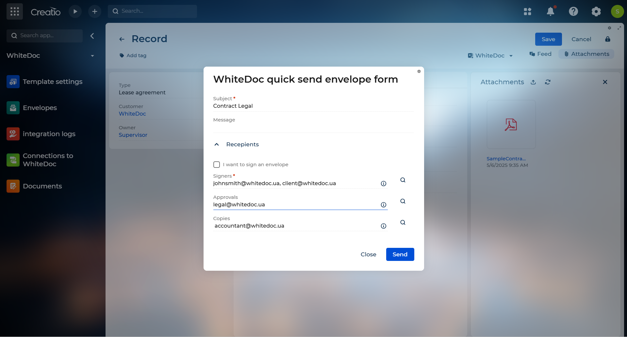The width and height of the screenshot is (627, 337).
Task: Expand page with fullscreen arrows icon
Action: pyautogui.click(x=619, y=28)
